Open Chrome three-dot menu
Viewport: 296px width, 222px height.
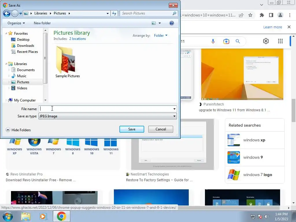290,15
